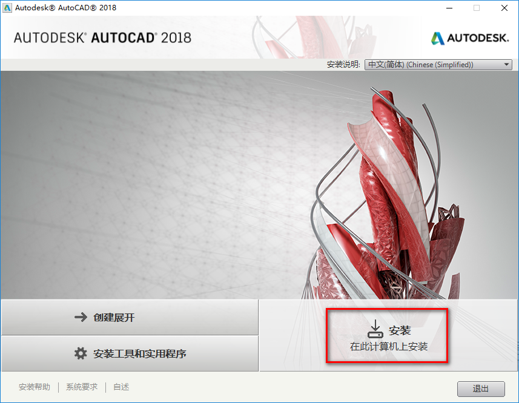This screenshot has width=519, height=403.
Task: Click 退出 to exit the installer
Action: [x=481, y=388]
